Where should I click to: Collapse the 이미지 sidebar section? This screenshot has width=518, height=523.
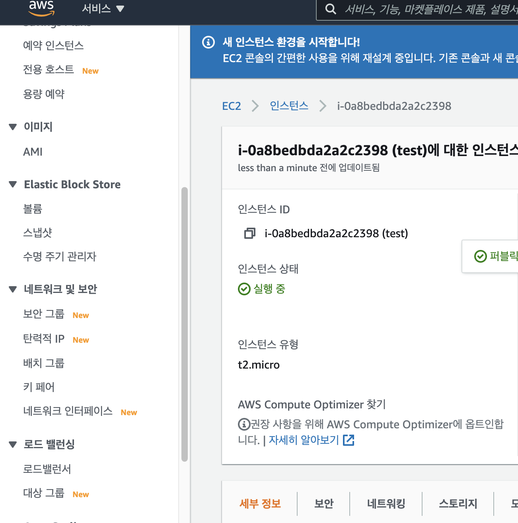13,127
